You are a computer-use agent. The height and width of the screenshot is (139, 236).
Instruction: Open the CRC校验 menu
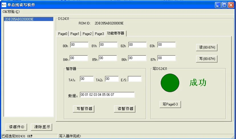[11, 12]
